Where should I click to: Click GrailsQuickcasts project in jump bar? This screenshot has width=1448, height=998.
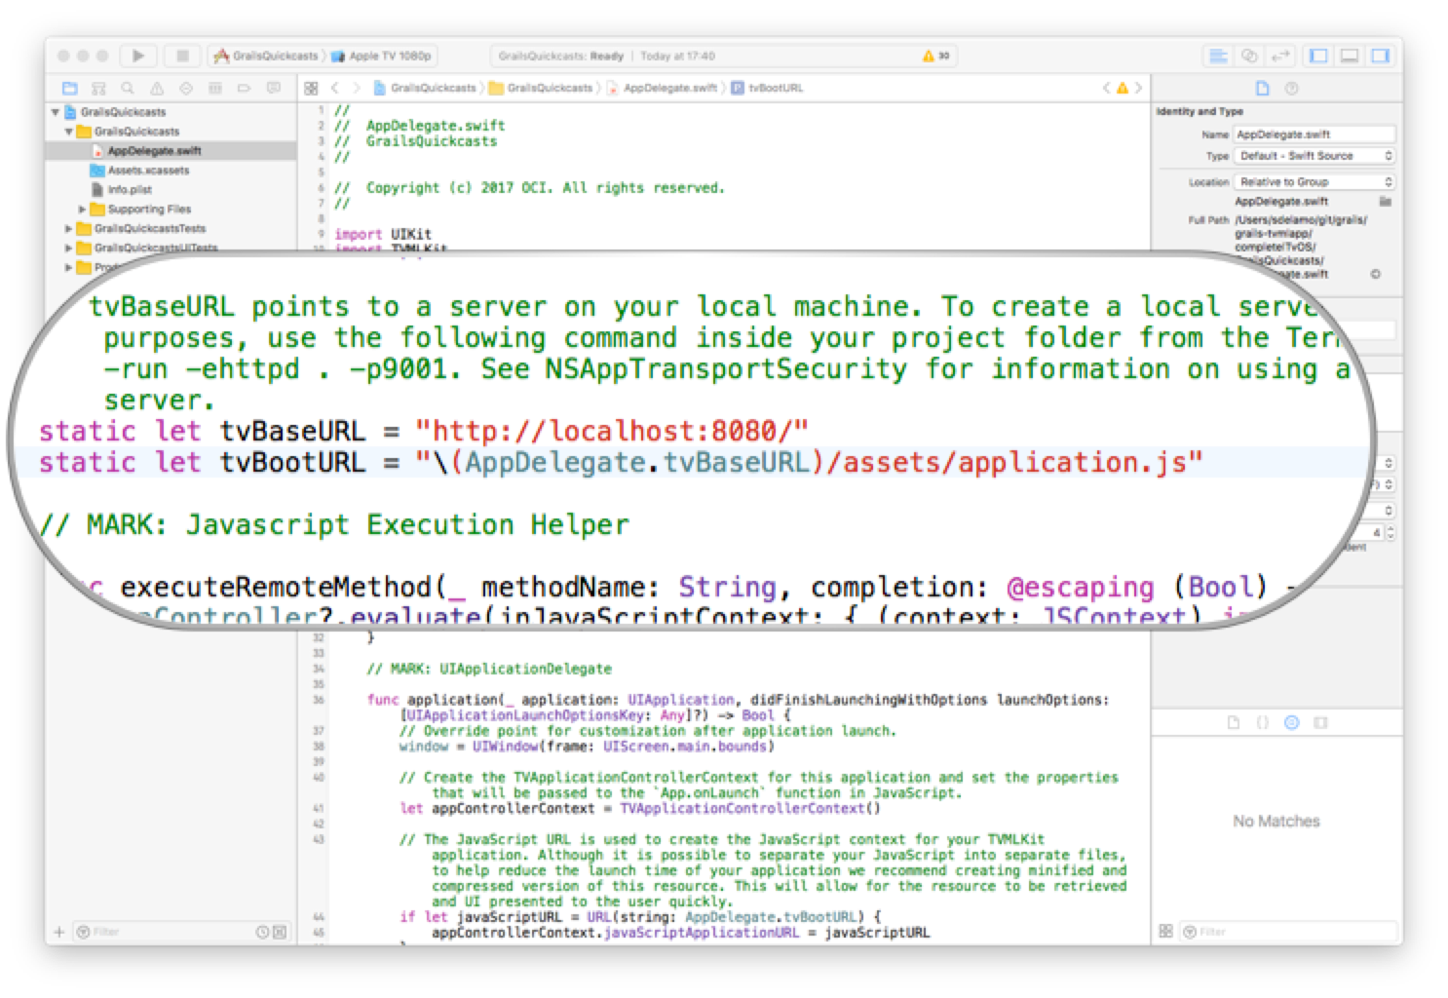pos(426,88)
